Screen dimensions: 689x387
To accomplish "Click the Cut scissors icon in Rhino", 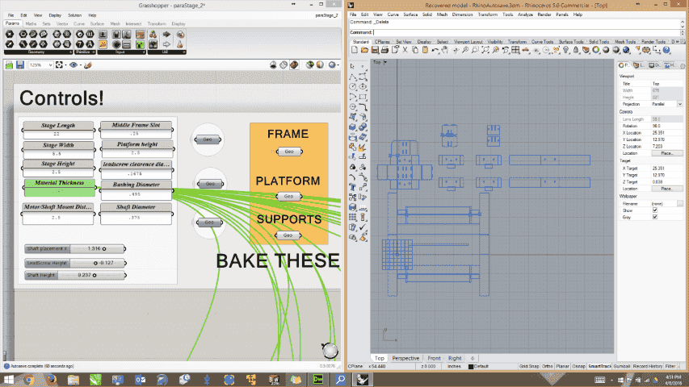I will tap(405, 50).
